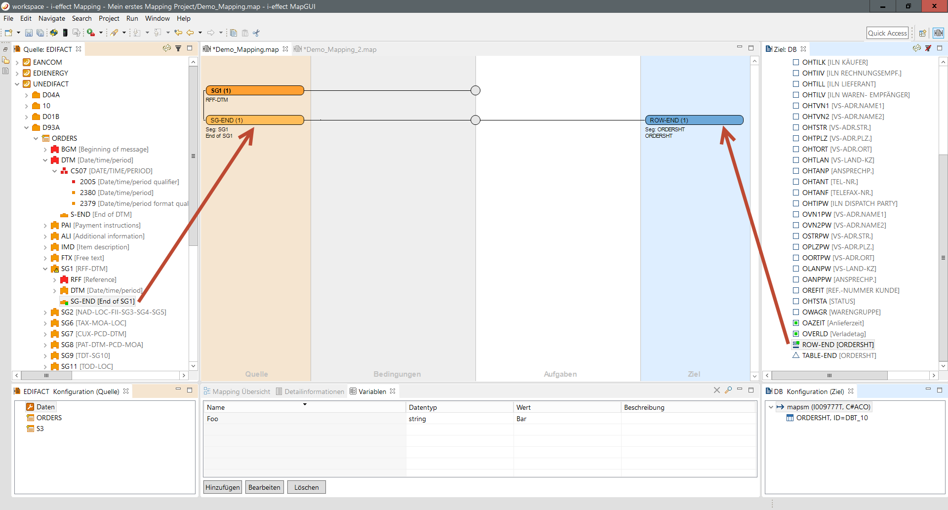Uncheck the OAZEIT [Anlieferzeit] checkbox
Image resolution: width=948 pixels, height=510 pixels.
tap(796, 323)
